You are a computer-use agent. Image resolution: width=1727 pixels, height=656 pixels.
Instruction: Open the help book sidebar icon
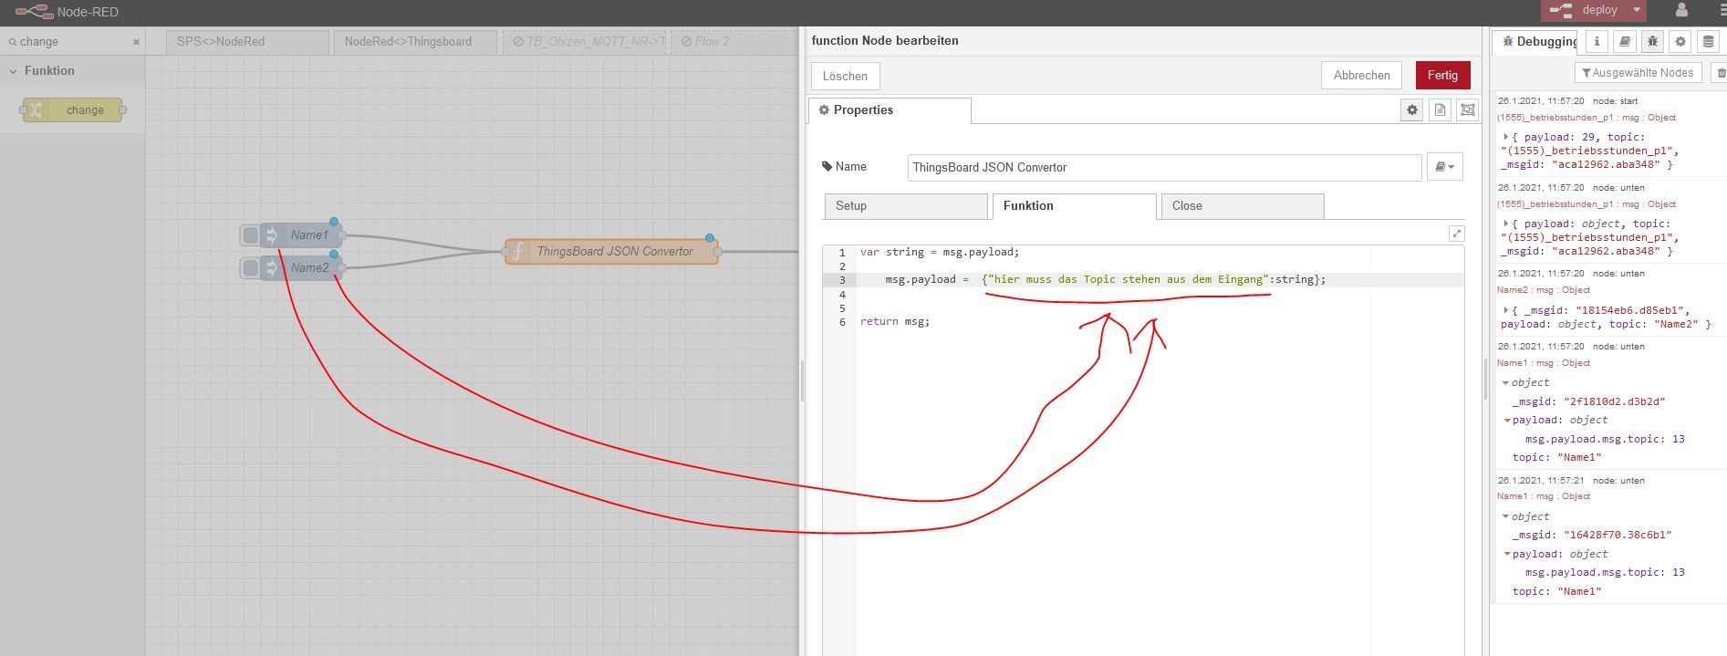tap(1625, 41)
